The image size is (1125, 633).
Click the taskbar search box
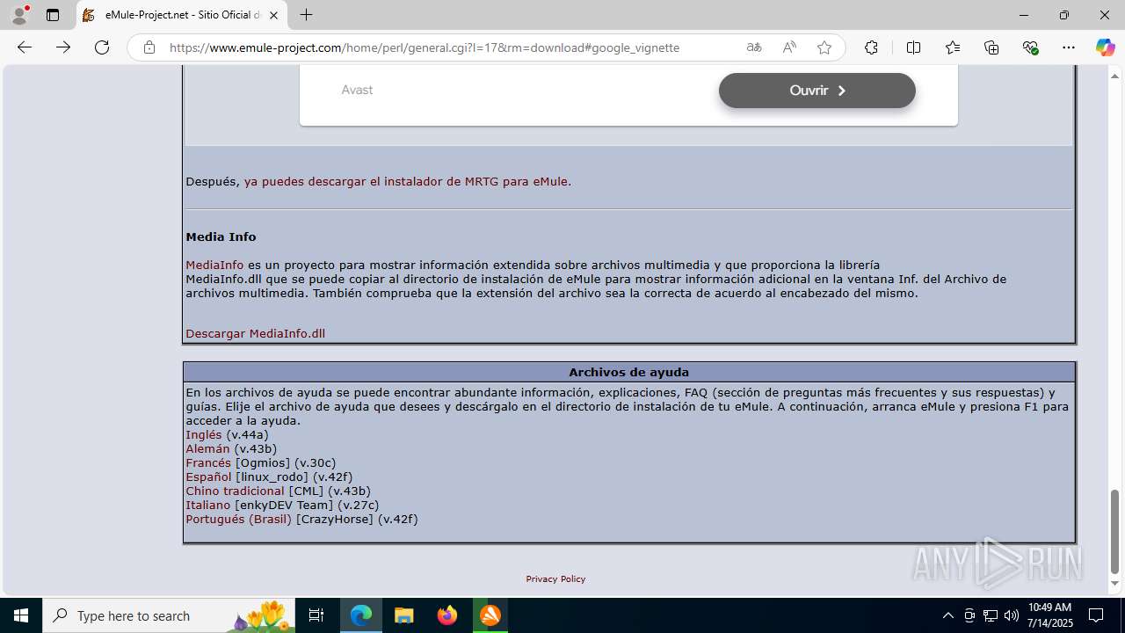point(169,615)
